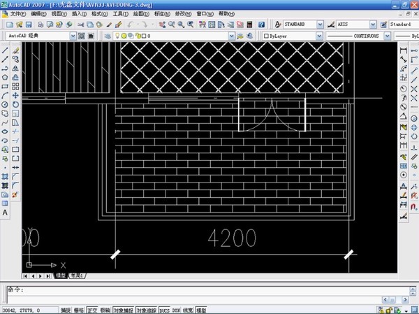This screenshot has width=419, height=314.
Task: Open the 文件 (File) menu
Action: (x=18, y=14)
